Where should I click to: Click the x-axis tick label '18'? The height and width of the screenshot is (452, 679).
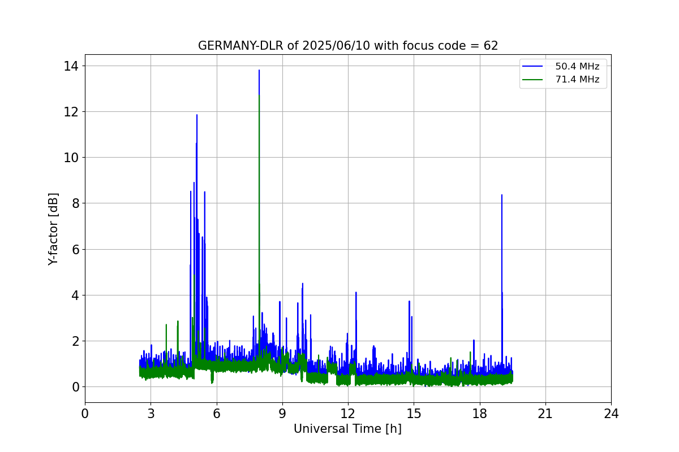point(479,414)
